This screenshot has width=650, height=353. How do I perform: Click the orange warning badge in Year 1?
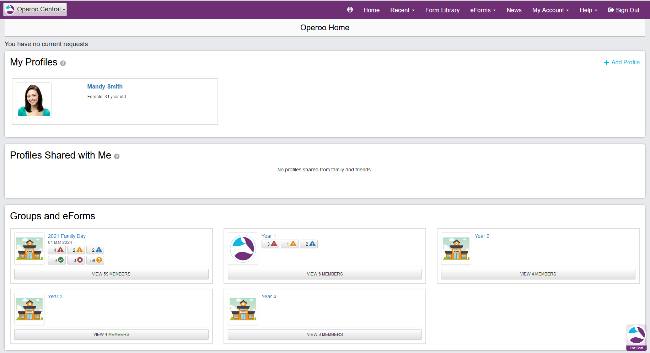290,244
